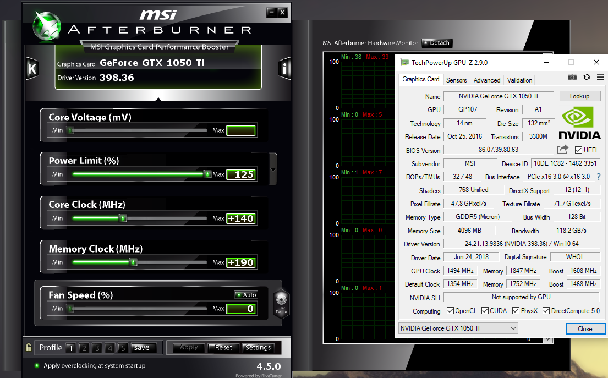Viewport: 608px width, 378px height.
Task: Detach the Hardware Monitor panel
Action: [437, 43]
